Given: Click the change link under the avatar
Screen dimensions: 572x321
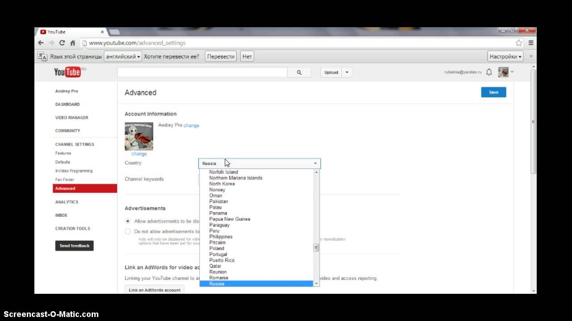Looking at the screenshot, I should coord(139,154).
